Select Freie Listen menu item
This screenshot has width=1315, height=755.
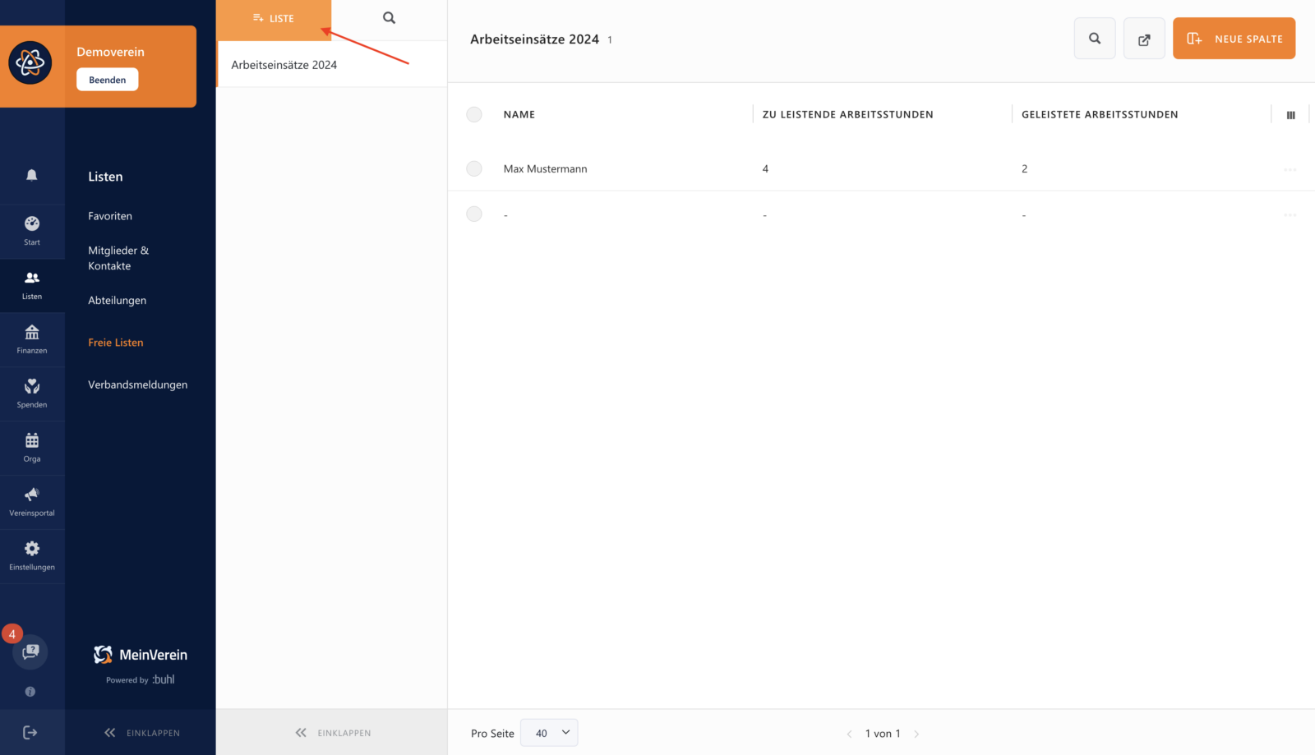click(x=116, y=343)
